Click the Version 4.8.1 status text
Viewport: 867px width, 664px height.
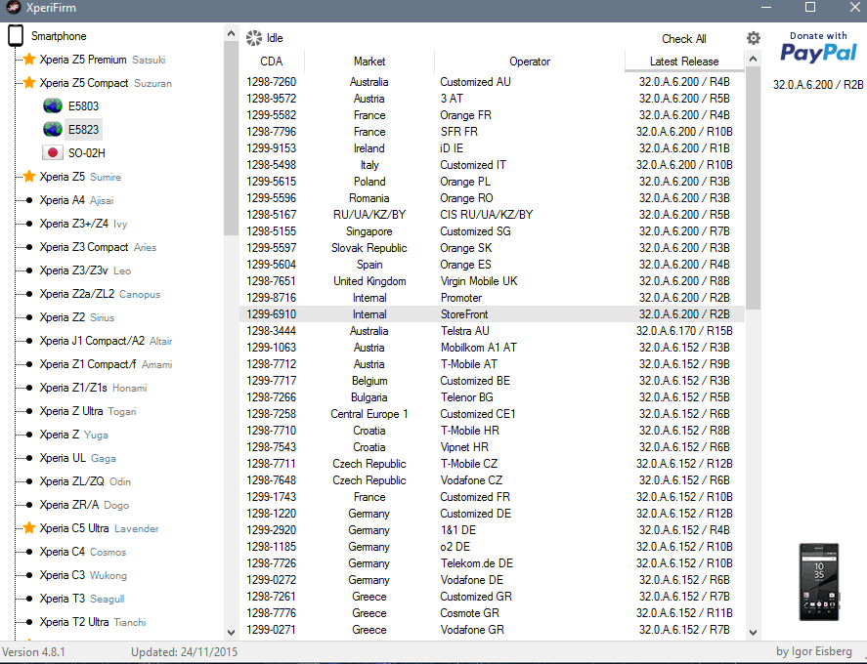click(34, 652)
